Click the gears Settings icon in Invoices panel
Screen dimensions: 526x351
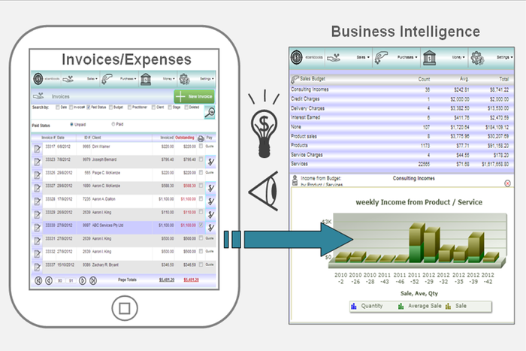[x=186, y=78]
